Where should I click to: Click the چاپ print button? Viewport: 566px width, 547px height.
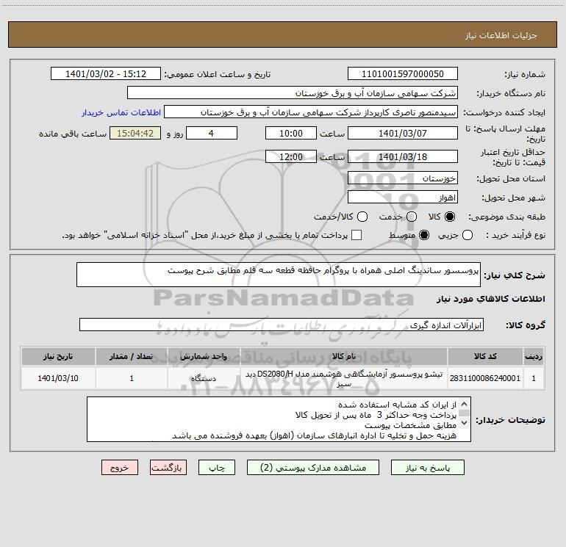click(217, 468)
